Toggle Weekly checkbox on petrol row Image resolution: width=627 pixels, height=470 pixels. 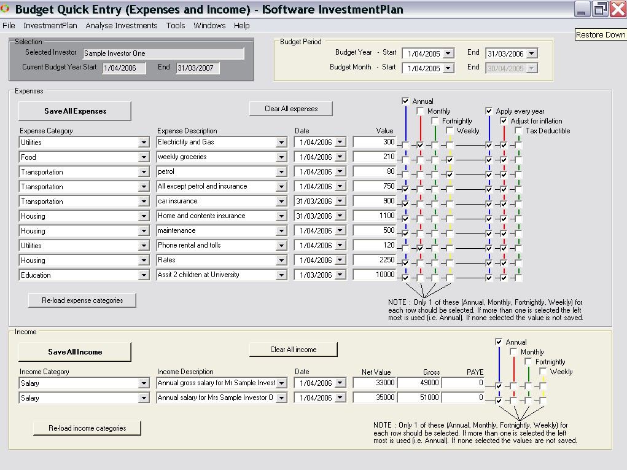450,174
